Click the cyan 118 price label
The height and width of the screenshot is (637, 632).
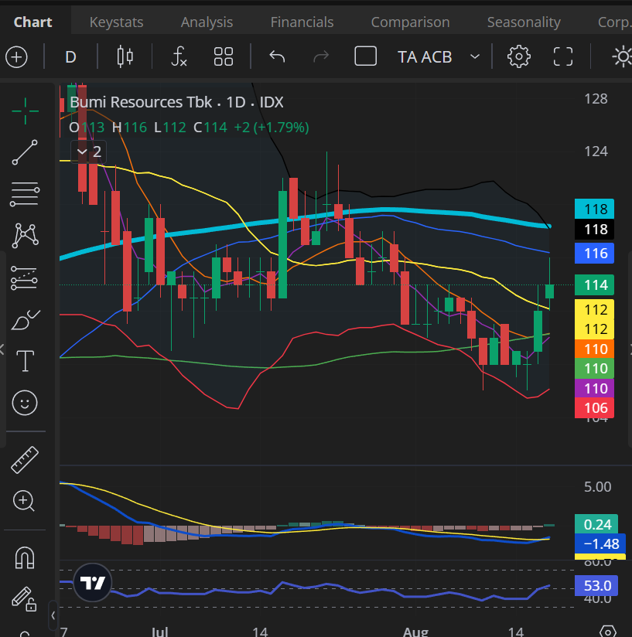pos(594,209)
